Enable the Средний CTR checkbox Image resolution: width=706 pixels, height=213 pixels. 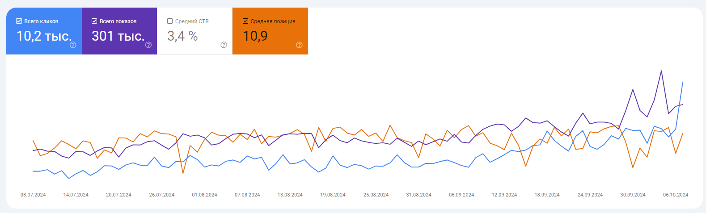point(170,21)
